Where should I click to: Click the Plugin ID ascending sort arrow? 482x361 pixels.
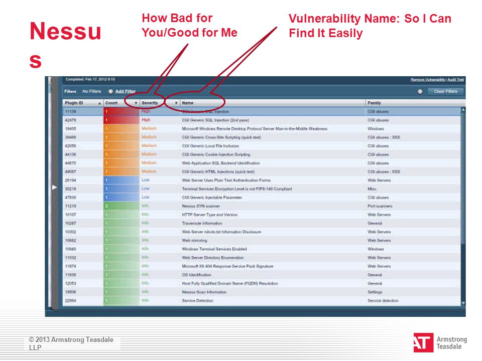point(99,103)
